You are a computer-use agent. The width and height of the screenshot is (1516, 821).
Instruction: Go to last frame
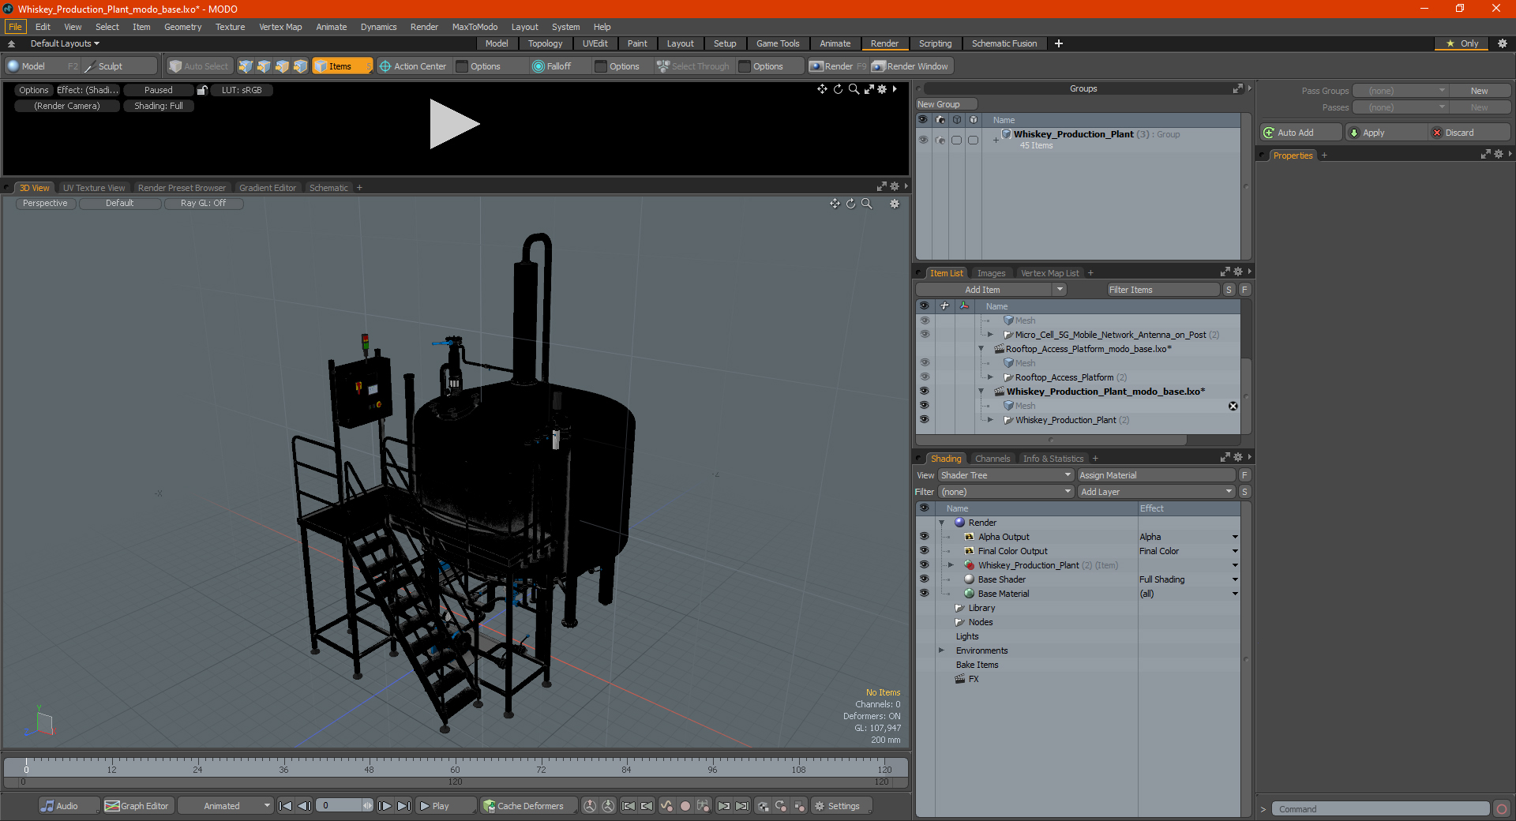[x=403, y=806]
